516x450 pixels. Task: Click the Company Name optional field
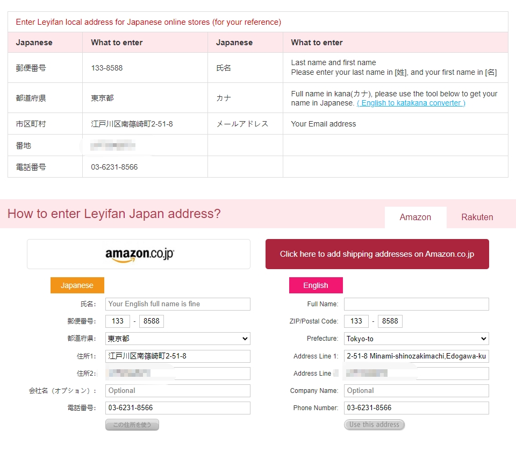[417, 391]
